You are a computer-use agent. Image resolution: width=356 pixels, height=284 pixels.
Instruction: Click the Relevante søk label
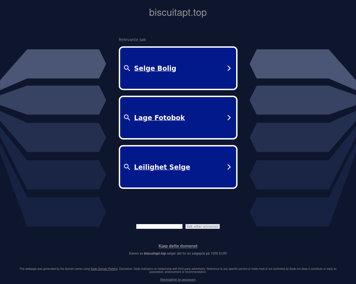[x=132, y=40]
